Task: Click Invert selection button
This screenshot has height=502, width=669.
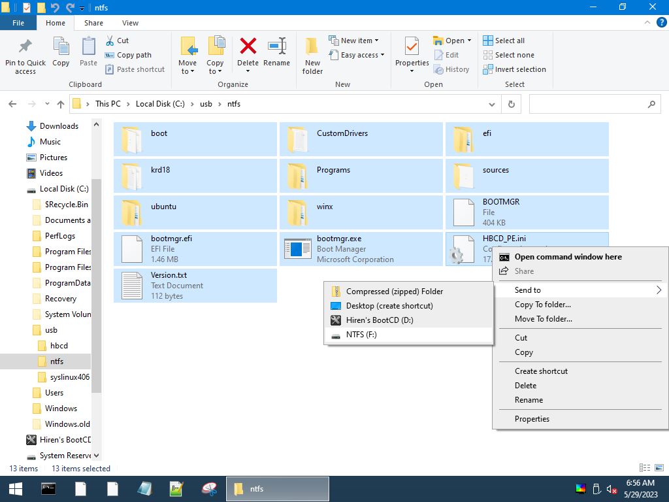Action: (x=514, y=69)
